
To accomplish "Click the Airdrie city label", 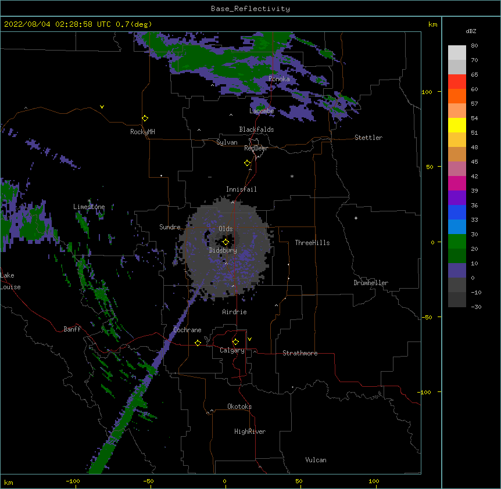I will (235, 312).
